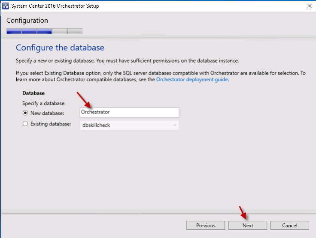
Task: Select the Existing database radio button
Action: coord(25,124)
